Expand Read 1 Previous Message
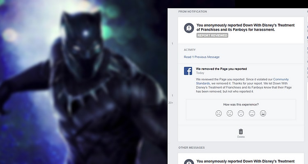This screenshot has width=308, height=164. click(202, 57)
